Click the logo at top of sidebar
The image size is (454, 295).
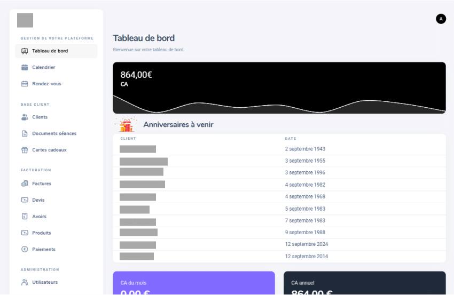click(x=25, y=20)
